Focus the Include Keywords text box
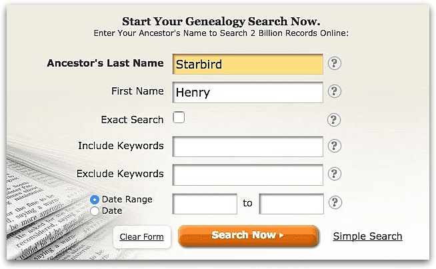This screenshot has height=269, width=436. point(248,146)
